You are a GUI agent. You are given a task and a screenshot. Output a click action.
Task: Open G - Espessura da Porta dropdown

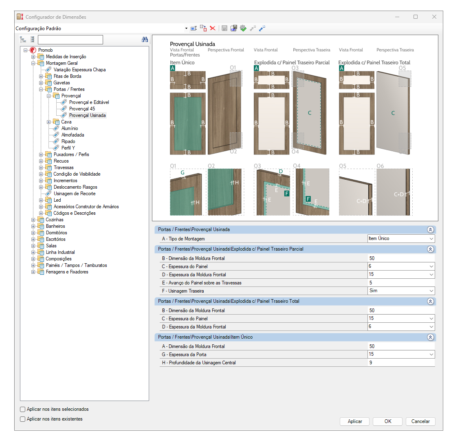pos(431,354)
